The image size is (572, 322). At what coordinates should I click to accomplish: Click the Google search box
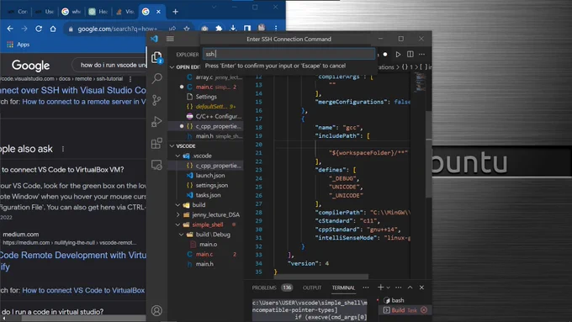tap(109, 65)
